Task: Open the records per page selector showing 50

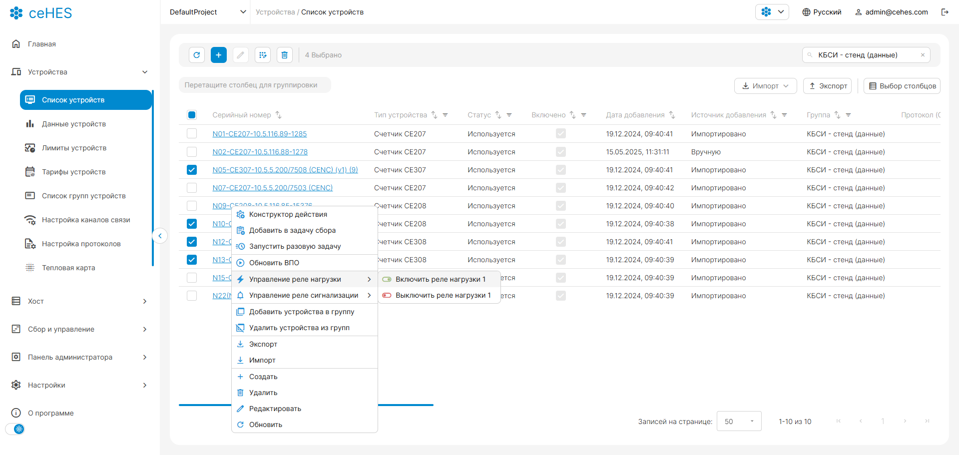Action: (x=739, y=422)
